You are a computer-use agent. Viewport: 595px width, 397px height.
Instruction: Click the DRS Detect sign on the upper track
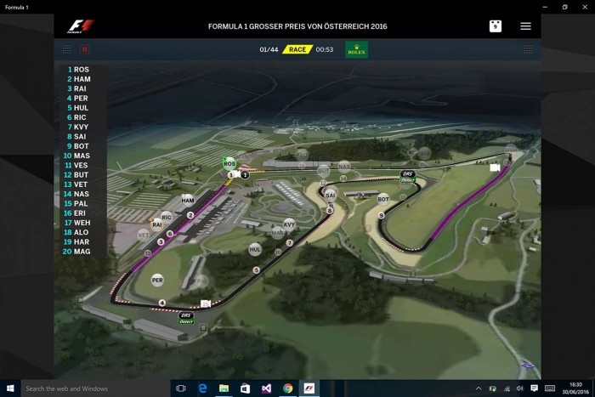(x=407, y=177)
